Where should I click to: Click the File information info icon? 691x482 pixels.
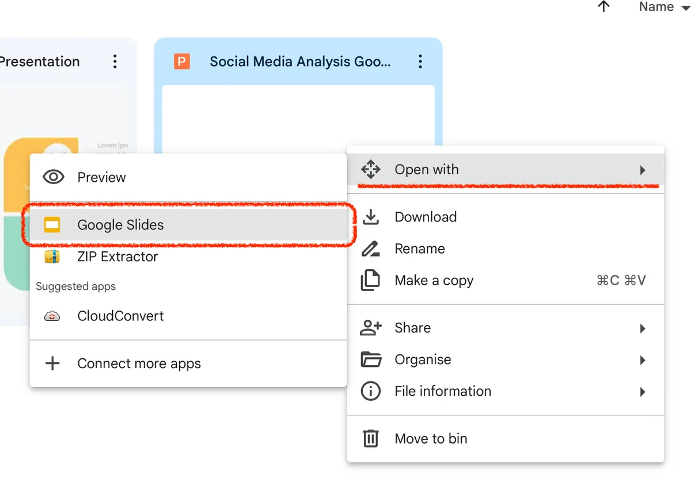coord(370,391)
